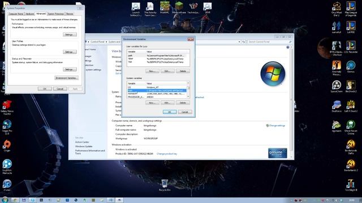Open the Steam taskbar icon

click(x=76, y=200)
